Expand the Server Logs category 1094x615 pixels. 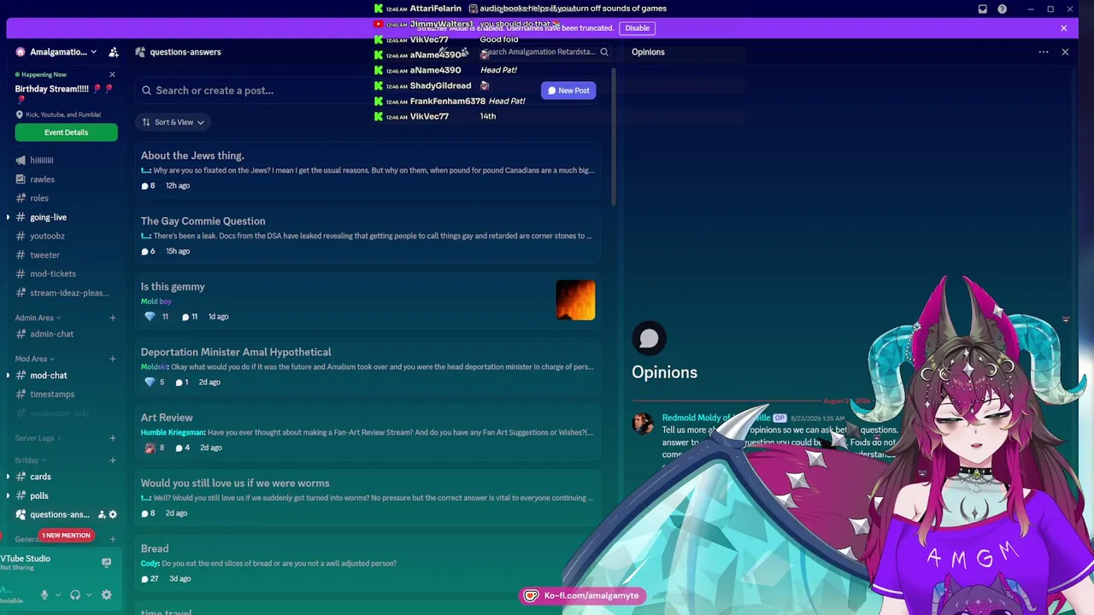point(38,438)
